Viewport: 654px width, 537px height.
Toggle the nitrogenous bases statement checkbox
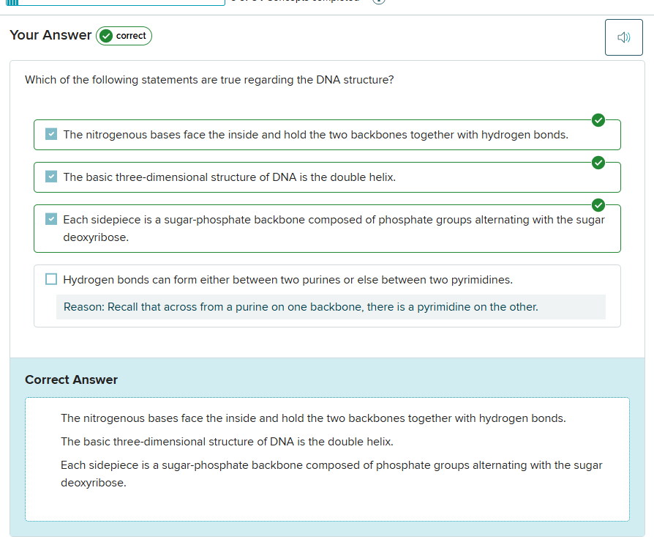[51, 135]
